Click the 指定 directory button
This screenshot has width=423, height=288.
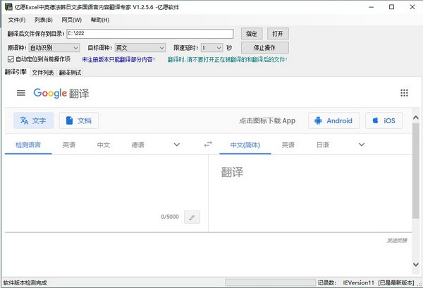[252, 34]
